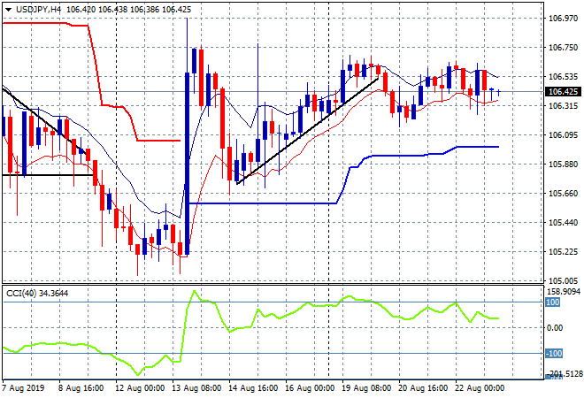Image resolution: width=584 pixels, height=398 pixels.
Task: Select the 20 Aug 16:00 time label
Action: [423, 388]
